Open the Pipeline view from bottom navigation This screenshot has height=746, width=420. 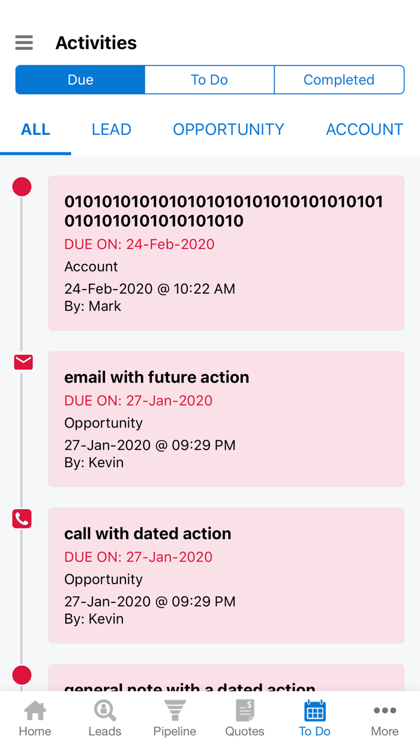(x=175, y=717)
